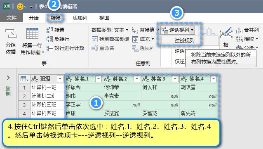Click the 姓名.2 column ABC type icon
The height and width of the screenshot is (149, 263).
107,79
